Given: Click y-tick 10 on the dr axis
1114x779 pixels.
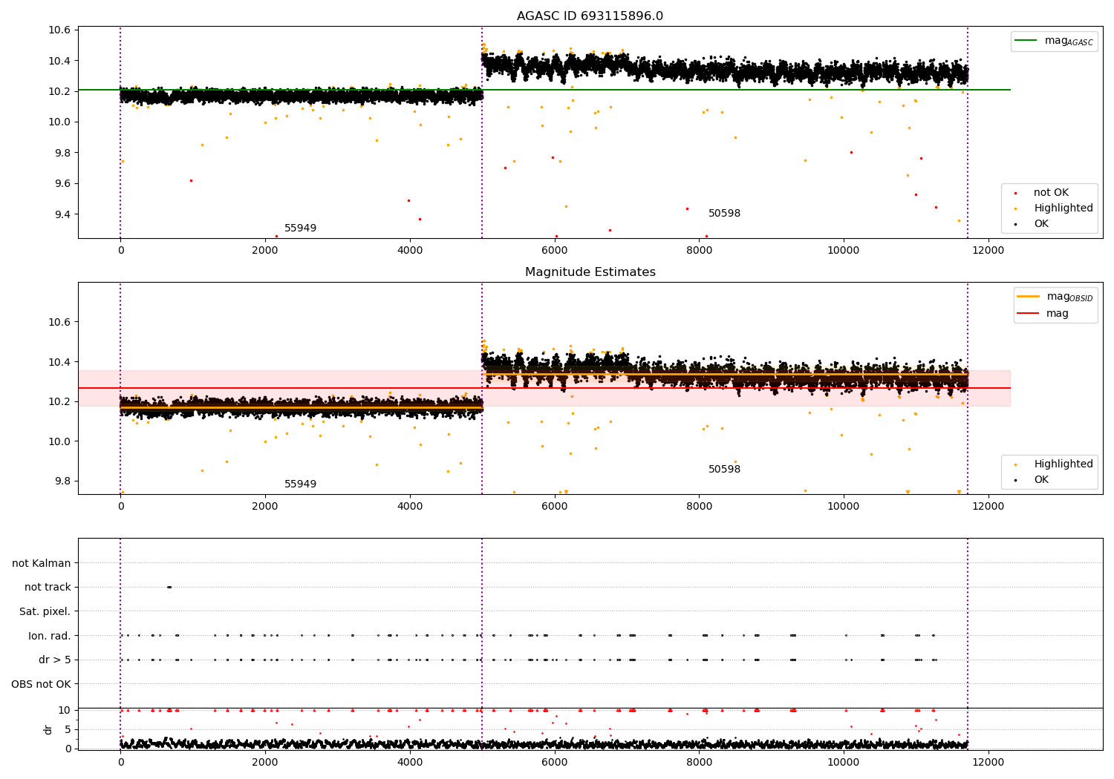Looking at the screenshot, I should tap(65, 711).
